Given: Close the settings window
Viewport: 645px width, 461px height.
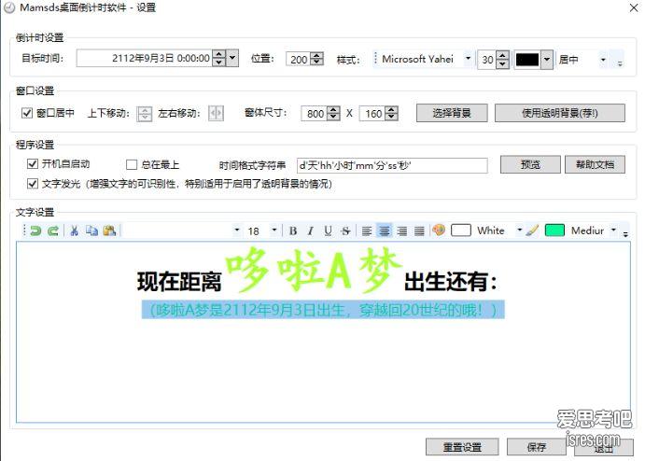Looking at the screenshot, I should click(634, 7).
